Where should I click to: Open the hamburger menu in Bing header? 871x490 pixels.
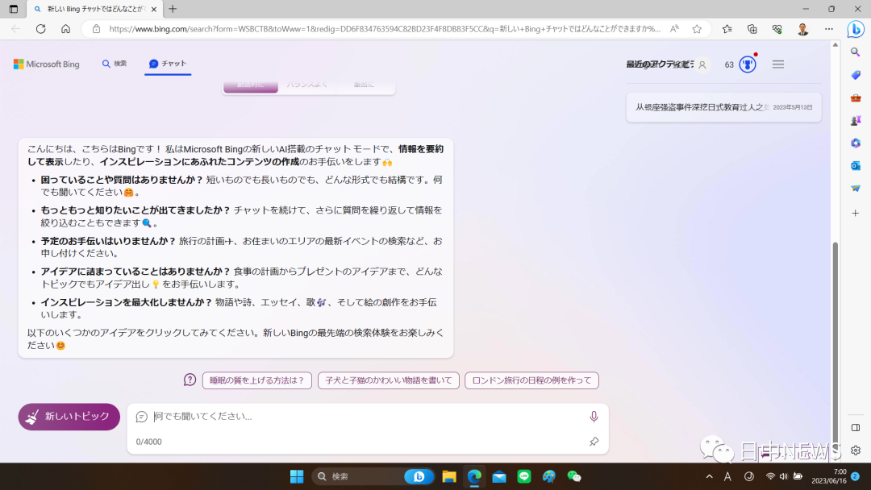coord(778,64)
